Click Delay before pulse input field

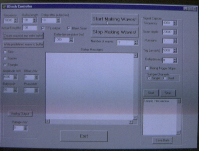click(x=62, y=40)
